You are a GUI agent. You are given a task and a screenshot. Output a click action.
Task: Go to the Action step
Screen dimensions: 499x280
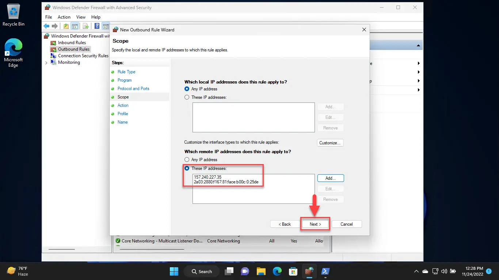coord(123,105)
